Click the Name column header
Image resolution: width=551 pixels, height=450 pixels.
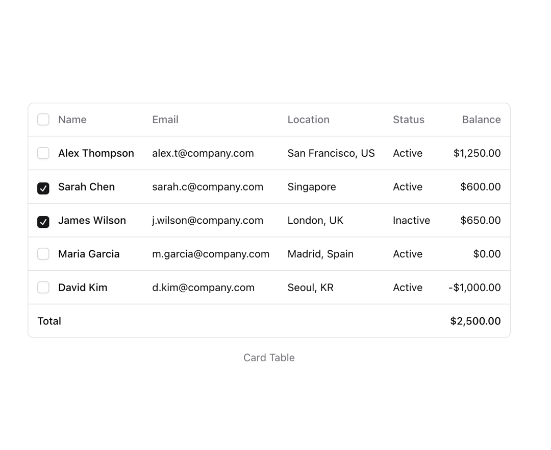[x=72, y=120]
